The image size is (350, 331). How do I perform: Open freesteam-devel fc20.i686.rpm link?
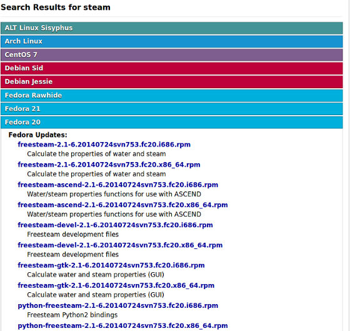tap(115, 225)
